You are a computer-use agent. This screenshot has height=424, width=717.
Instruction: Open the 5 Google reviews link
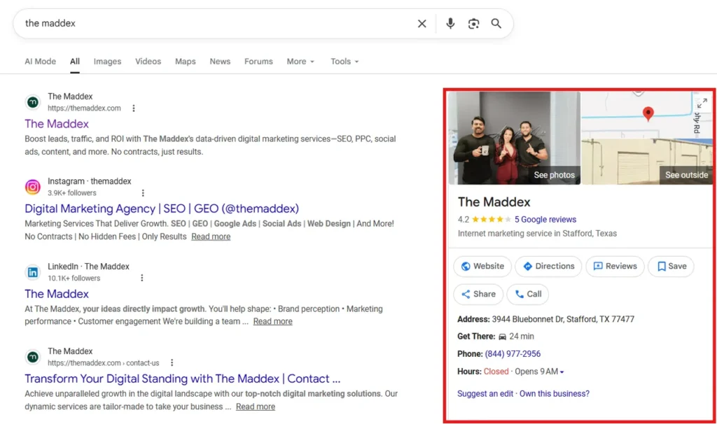click(545, 219)
